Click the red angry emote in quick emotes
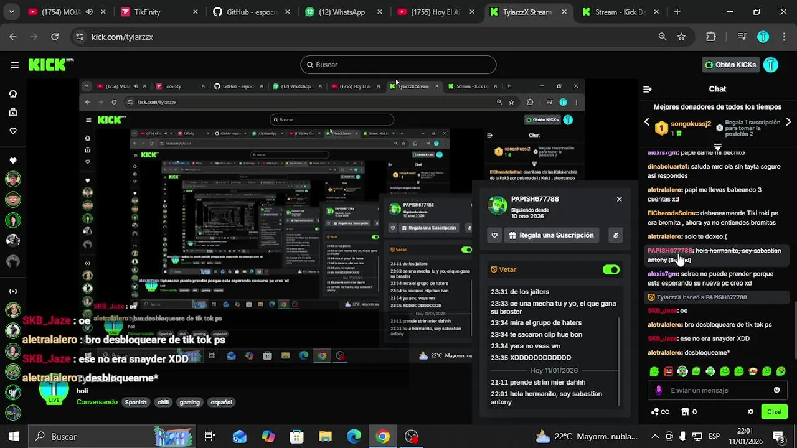Screen dimensions: 797x448 [668, 371]
